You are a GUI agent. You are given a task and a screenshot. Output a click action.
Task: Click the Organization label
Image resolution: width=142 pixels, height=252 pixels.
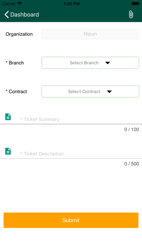pos(19,34)
